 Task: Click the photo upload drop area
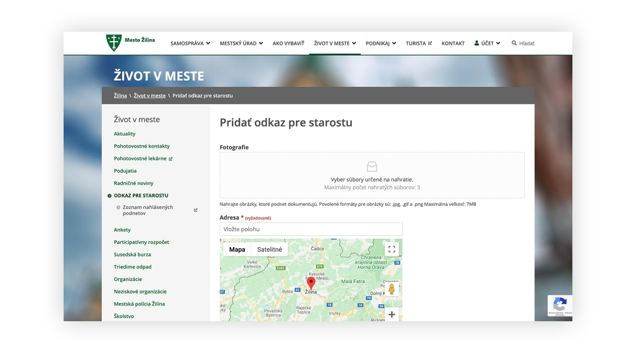(x=372, y=175)
